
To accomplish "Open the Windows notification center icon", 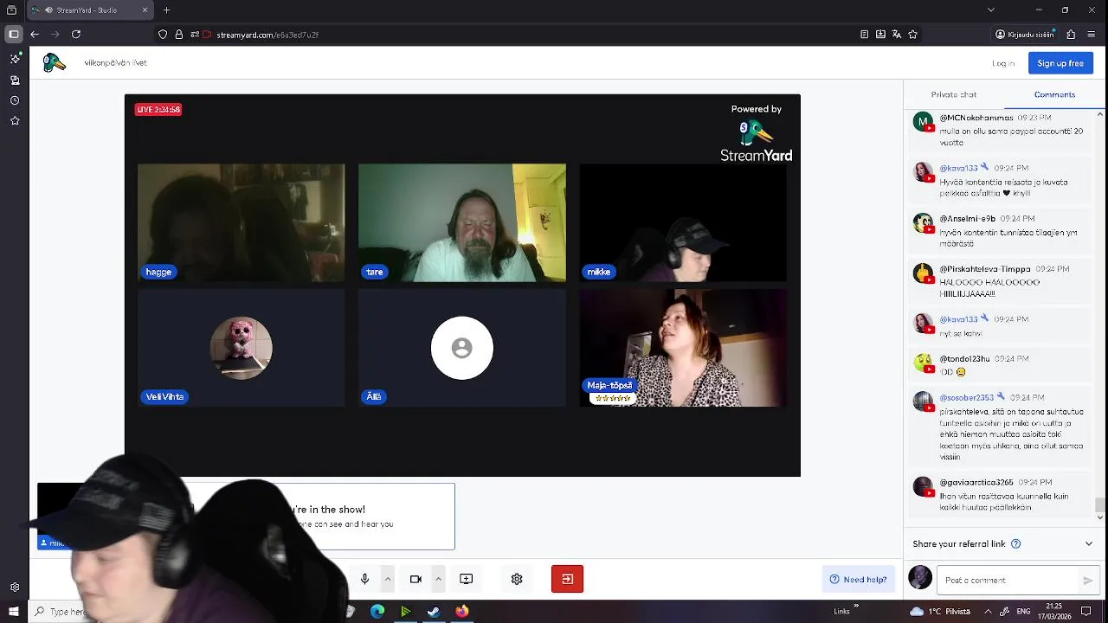I will pos(1086,612).
